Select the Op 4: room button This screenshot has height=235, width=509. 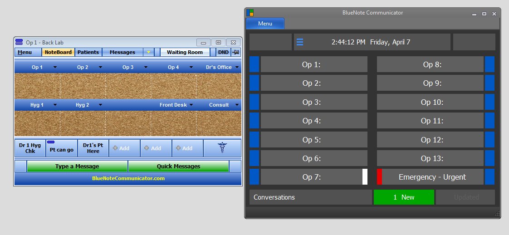[314, 121]
